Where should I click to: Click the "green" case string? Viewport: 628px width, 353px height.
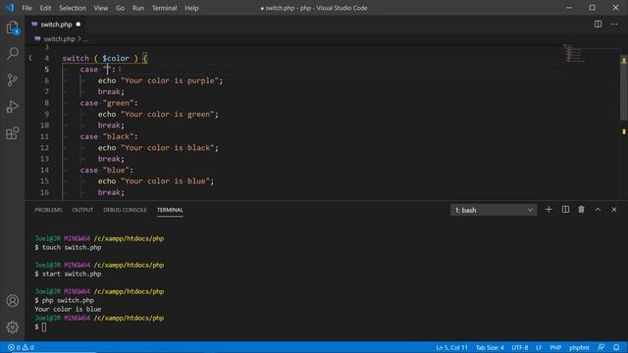[x=118, y=103]
